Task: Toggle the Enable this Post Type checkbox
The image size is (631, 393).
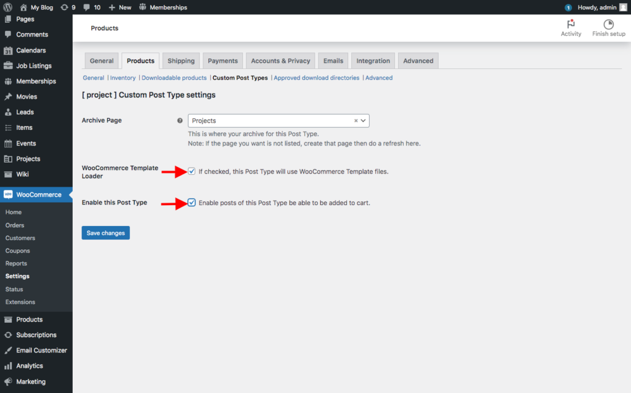Action: tap(192, 203)
